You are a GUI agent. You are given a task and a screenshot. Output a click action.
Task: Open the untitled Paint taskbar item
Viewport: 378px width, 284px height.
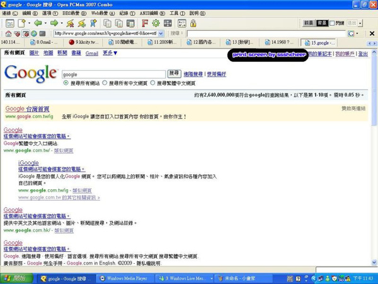point(244,278)
